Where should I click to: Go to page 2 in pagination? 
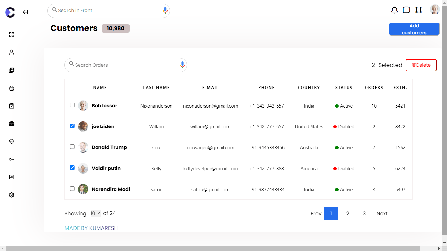348,213
